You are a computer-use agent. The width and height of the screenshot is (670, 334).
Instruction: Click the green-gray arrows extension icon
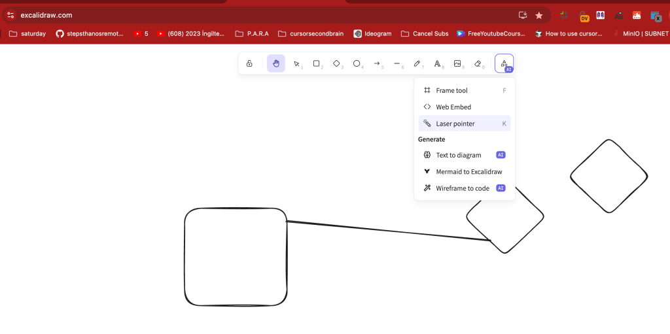point(564,16)
